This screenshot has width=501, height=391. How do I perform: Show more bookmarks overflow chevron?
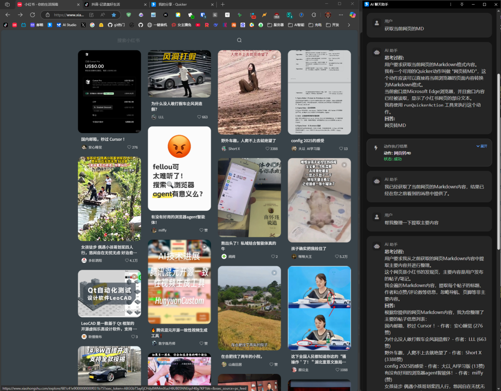click(x=349, y=25)
